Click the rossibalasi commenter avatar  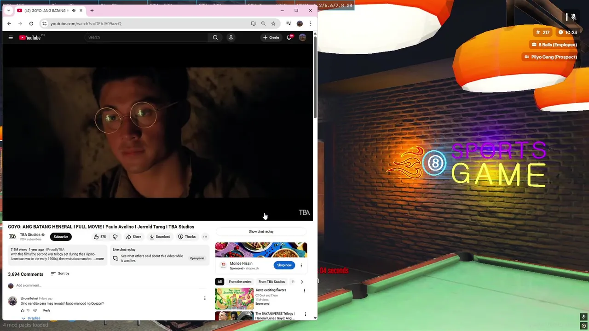coord(12,301)
